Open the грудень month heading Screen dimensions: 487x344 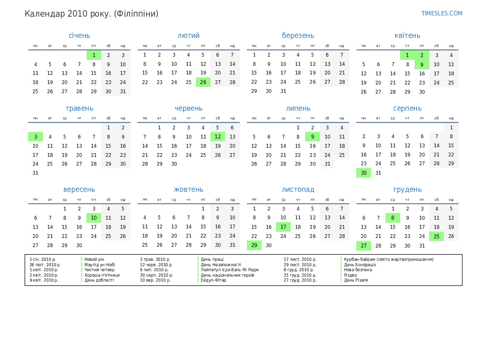pos(407,190)
